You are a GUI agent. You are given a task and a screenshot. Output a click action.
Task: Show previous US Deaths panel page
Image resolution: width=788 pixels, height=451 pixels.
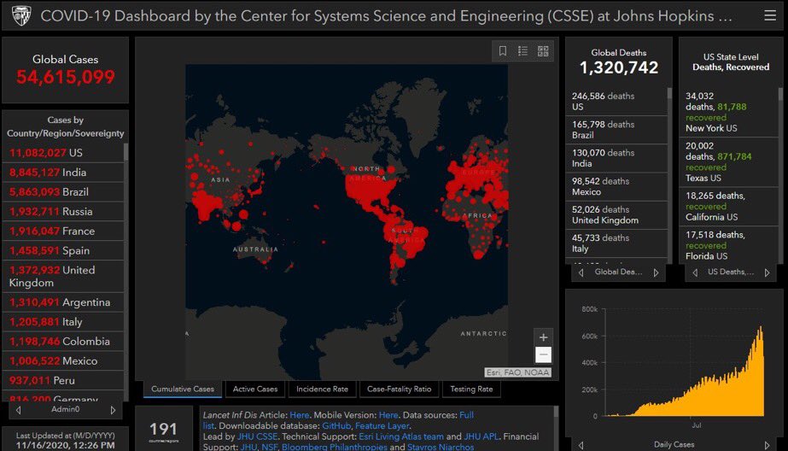695,272
